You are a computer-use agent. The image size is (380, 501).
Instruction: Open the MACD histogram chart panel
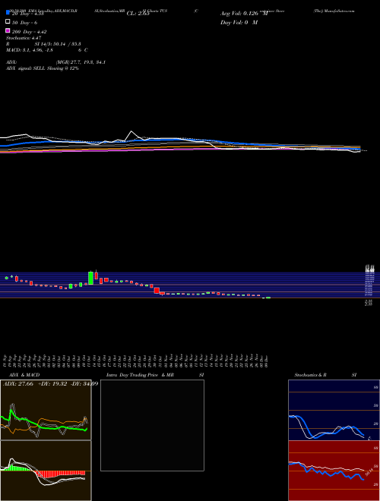(46, 471)
